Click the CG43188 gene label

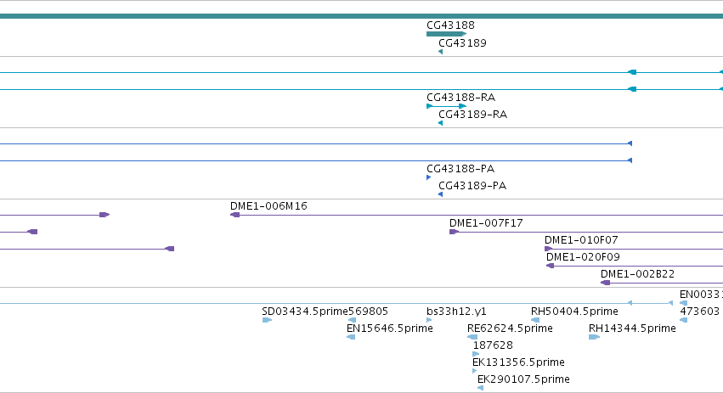450,25
